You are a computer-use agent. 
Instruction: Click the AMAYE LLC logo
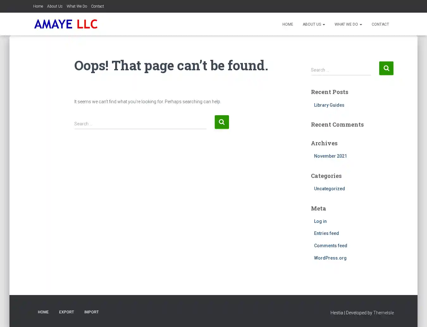coord(66,24)
